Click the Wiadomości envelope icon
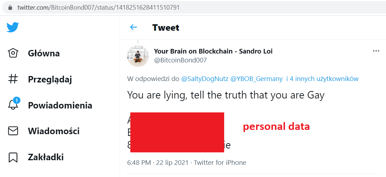The image size is (386, 177). (x=13, y=131)
